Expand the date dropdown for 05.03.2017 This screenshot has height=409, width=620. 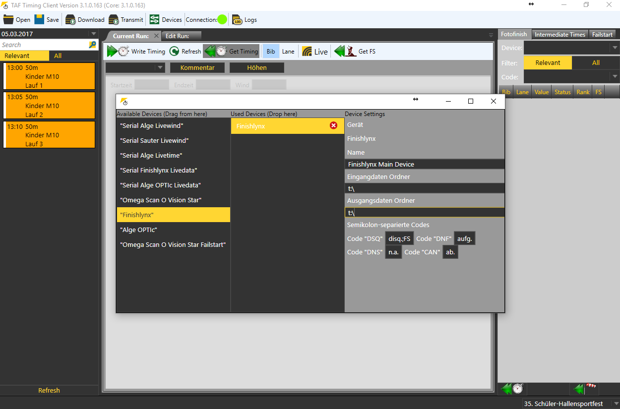[x=93, y=34]
